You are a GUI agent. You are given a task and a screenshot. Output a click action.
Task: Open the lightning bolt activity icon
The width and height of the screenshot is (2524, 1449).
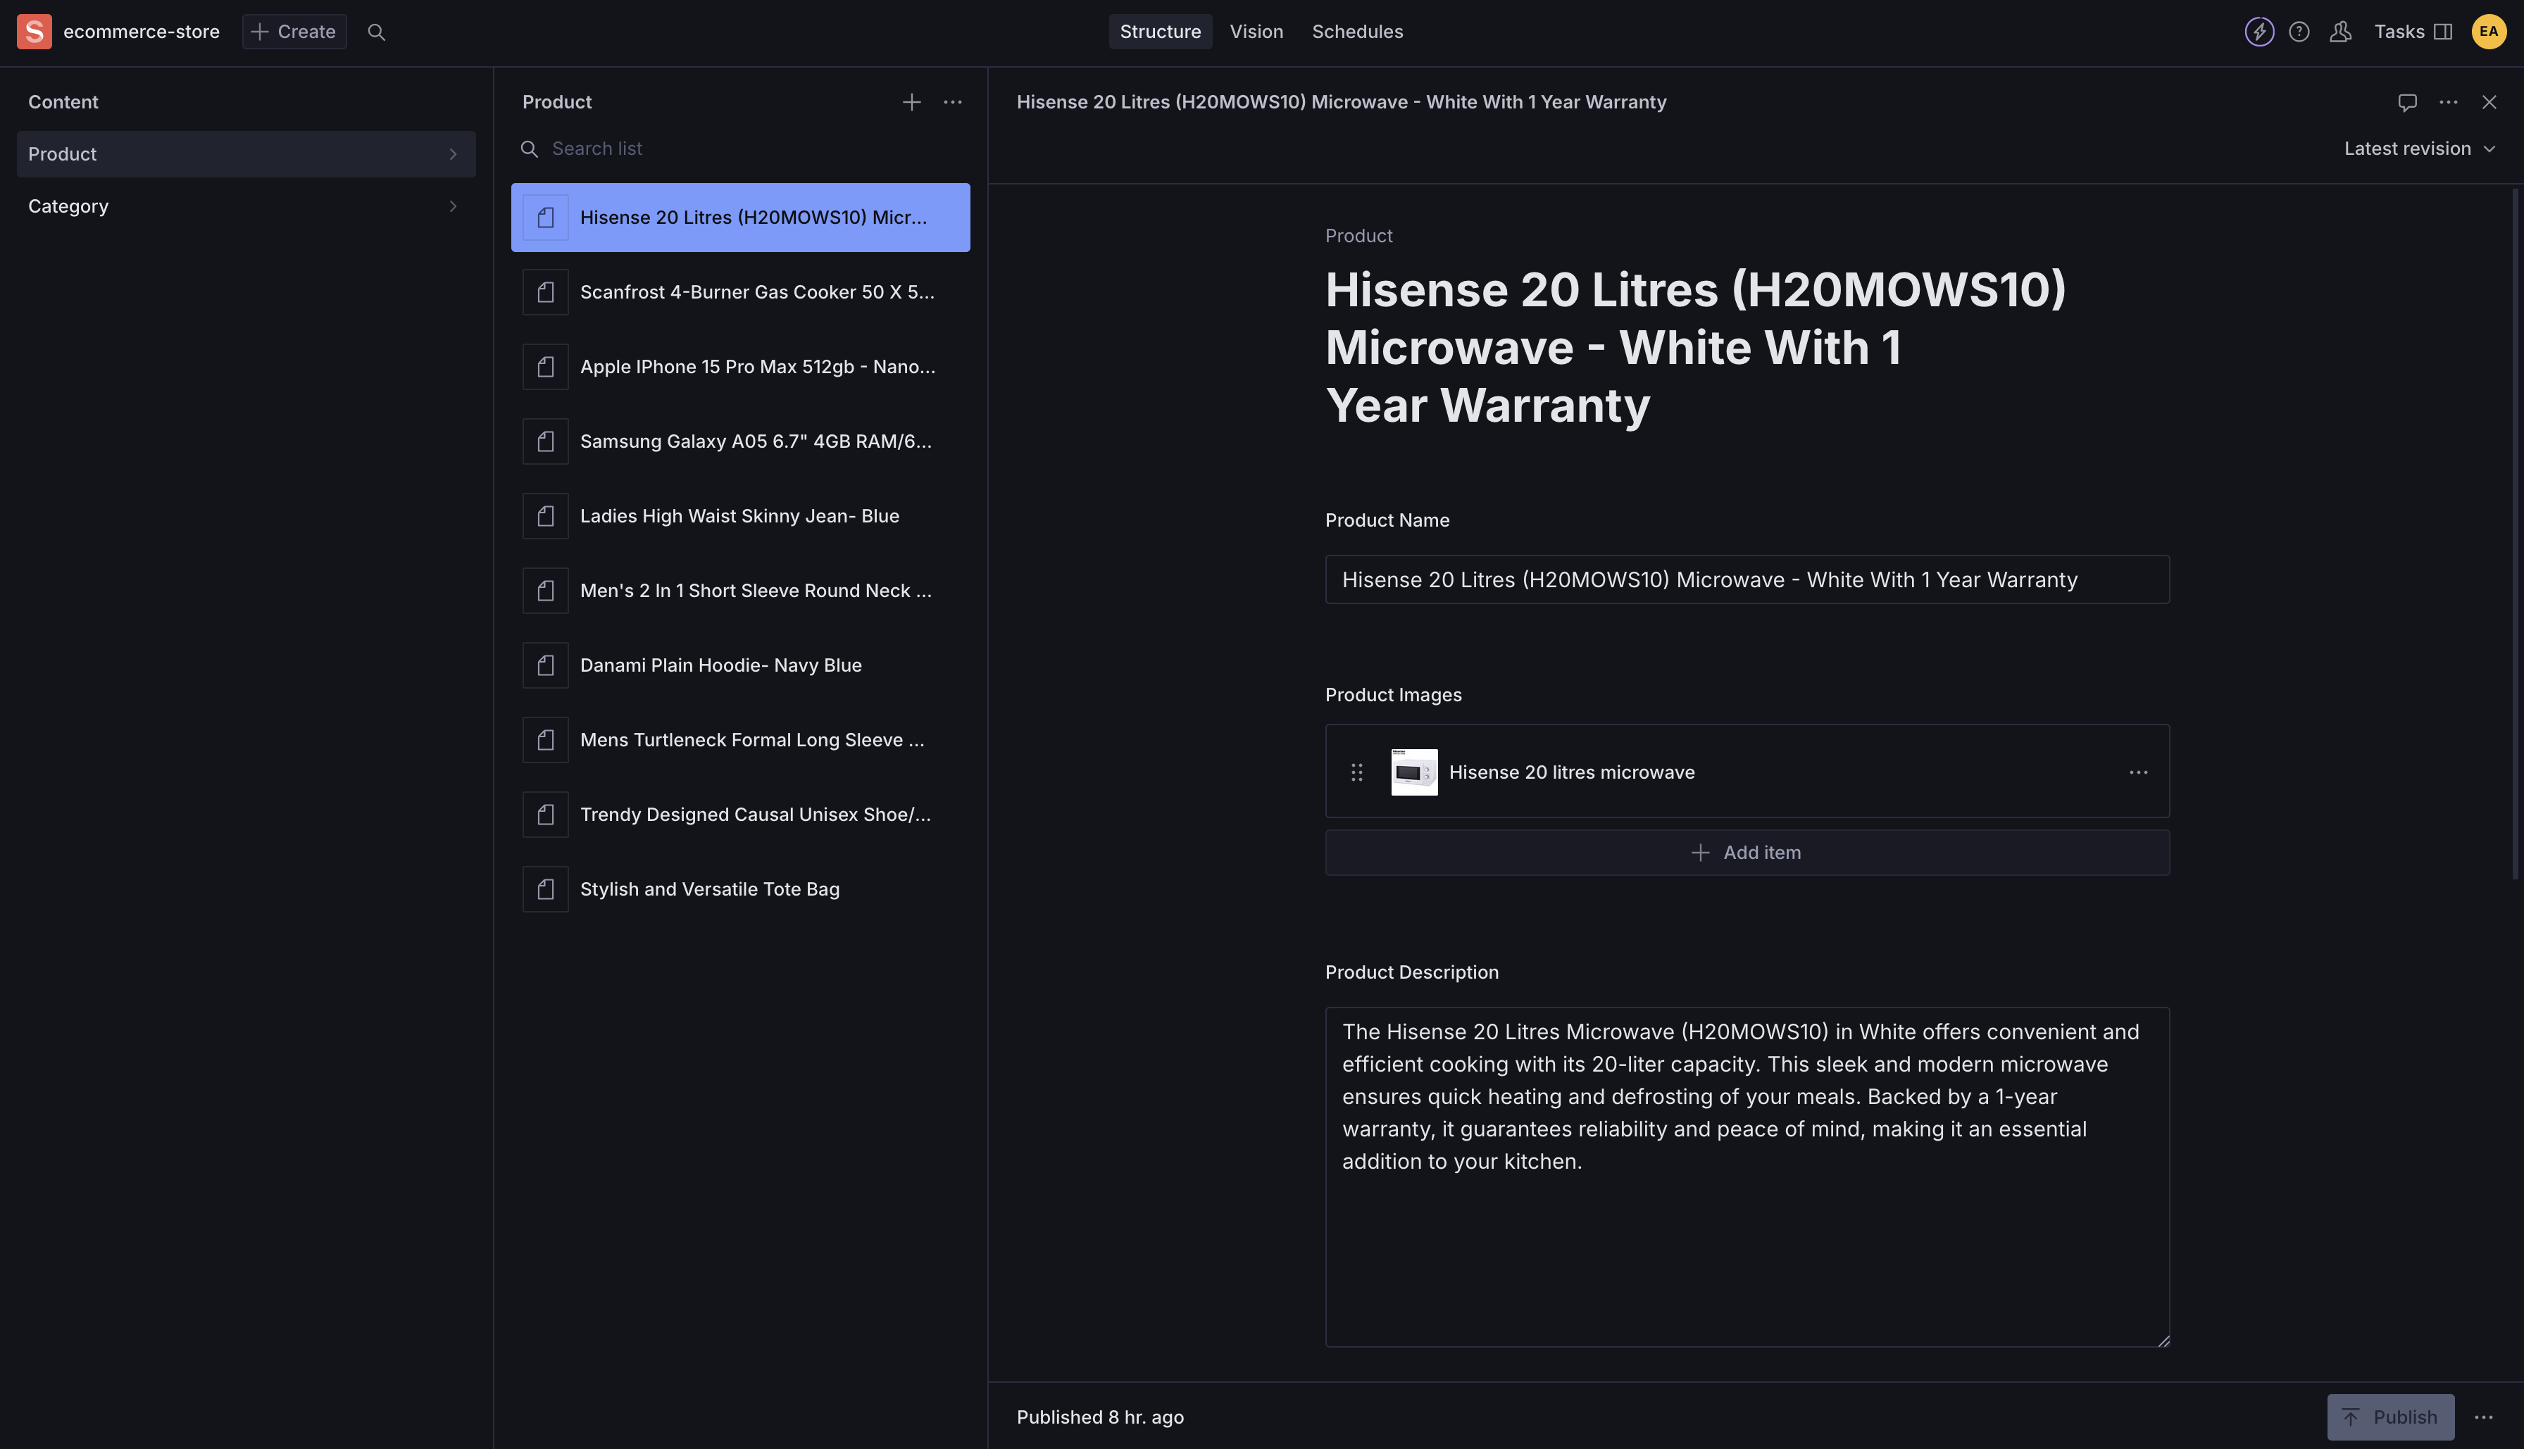2259,32
